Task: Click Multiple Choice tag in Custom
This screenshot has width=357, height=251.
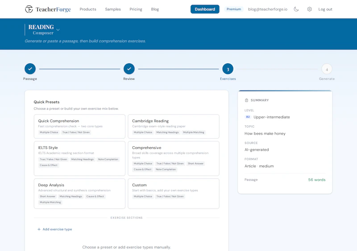Action: click(x=143, y=196)
